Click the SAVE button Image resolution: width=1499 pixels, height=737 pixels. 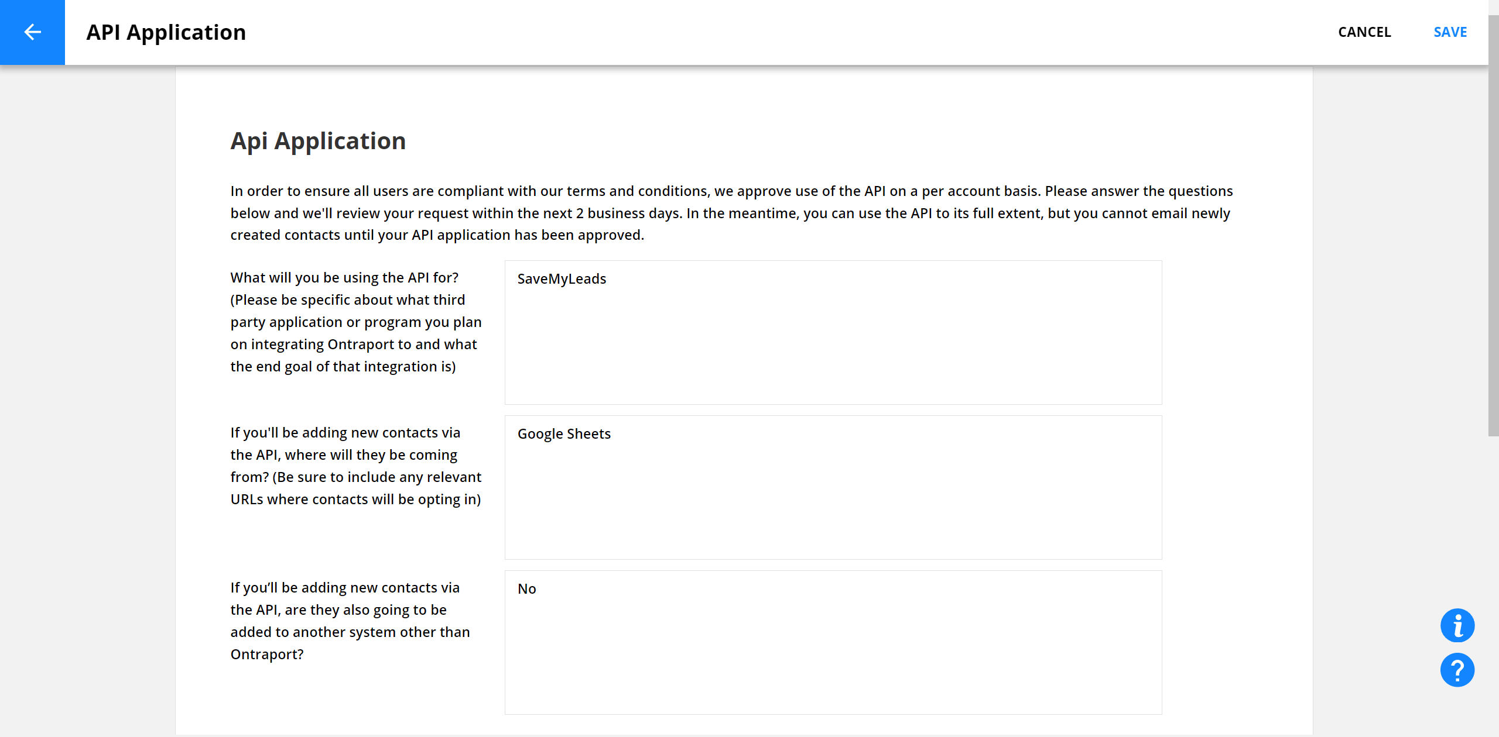pos(1450,32)
